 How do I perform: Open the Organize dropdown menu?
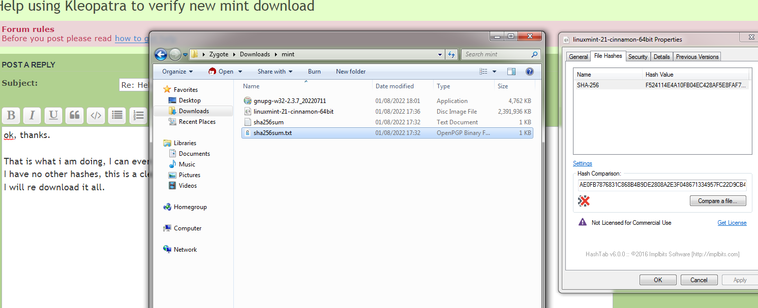[177, 72]
